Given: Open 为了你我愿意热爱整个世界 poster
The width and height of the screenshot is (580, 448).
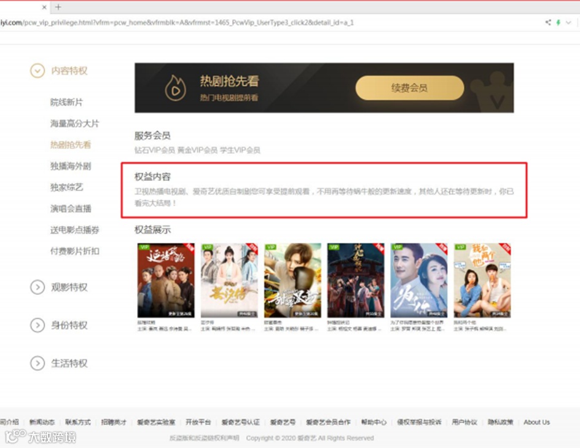Looking at the screenshot, I should 419,280.
